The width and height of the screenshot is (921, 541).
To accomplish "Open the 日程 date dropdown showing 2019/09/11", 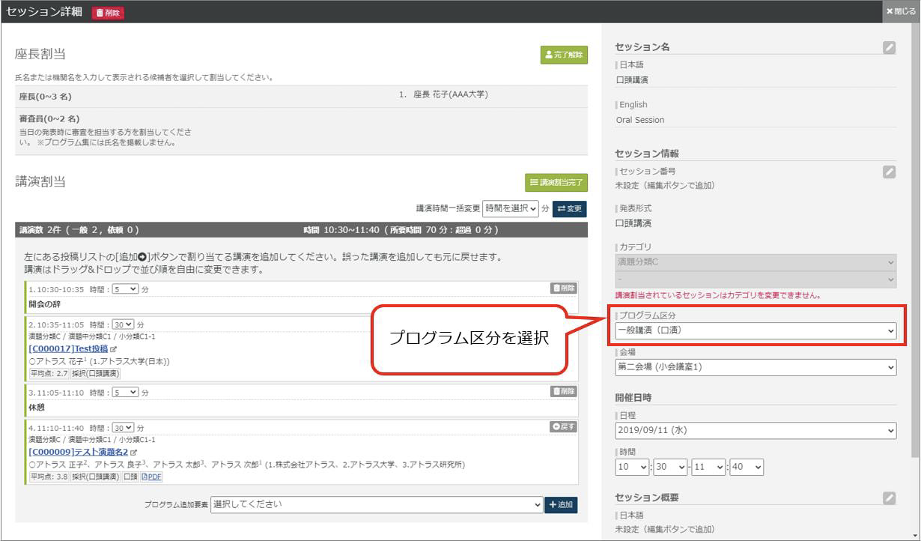I will (755, 431).
